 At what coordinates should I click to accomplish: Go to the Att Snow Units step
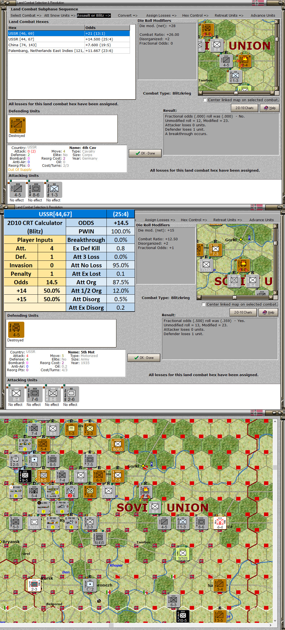60,16
